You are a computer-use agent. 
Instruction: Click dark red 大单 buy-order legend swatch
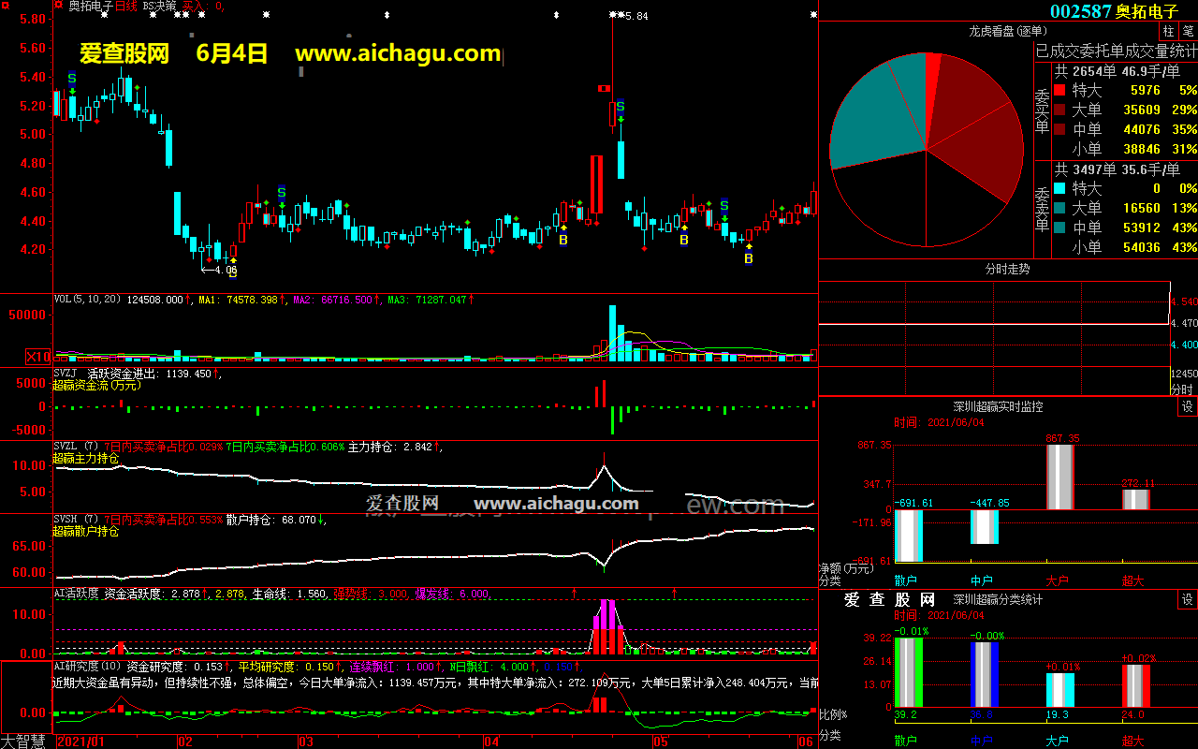1059,110
